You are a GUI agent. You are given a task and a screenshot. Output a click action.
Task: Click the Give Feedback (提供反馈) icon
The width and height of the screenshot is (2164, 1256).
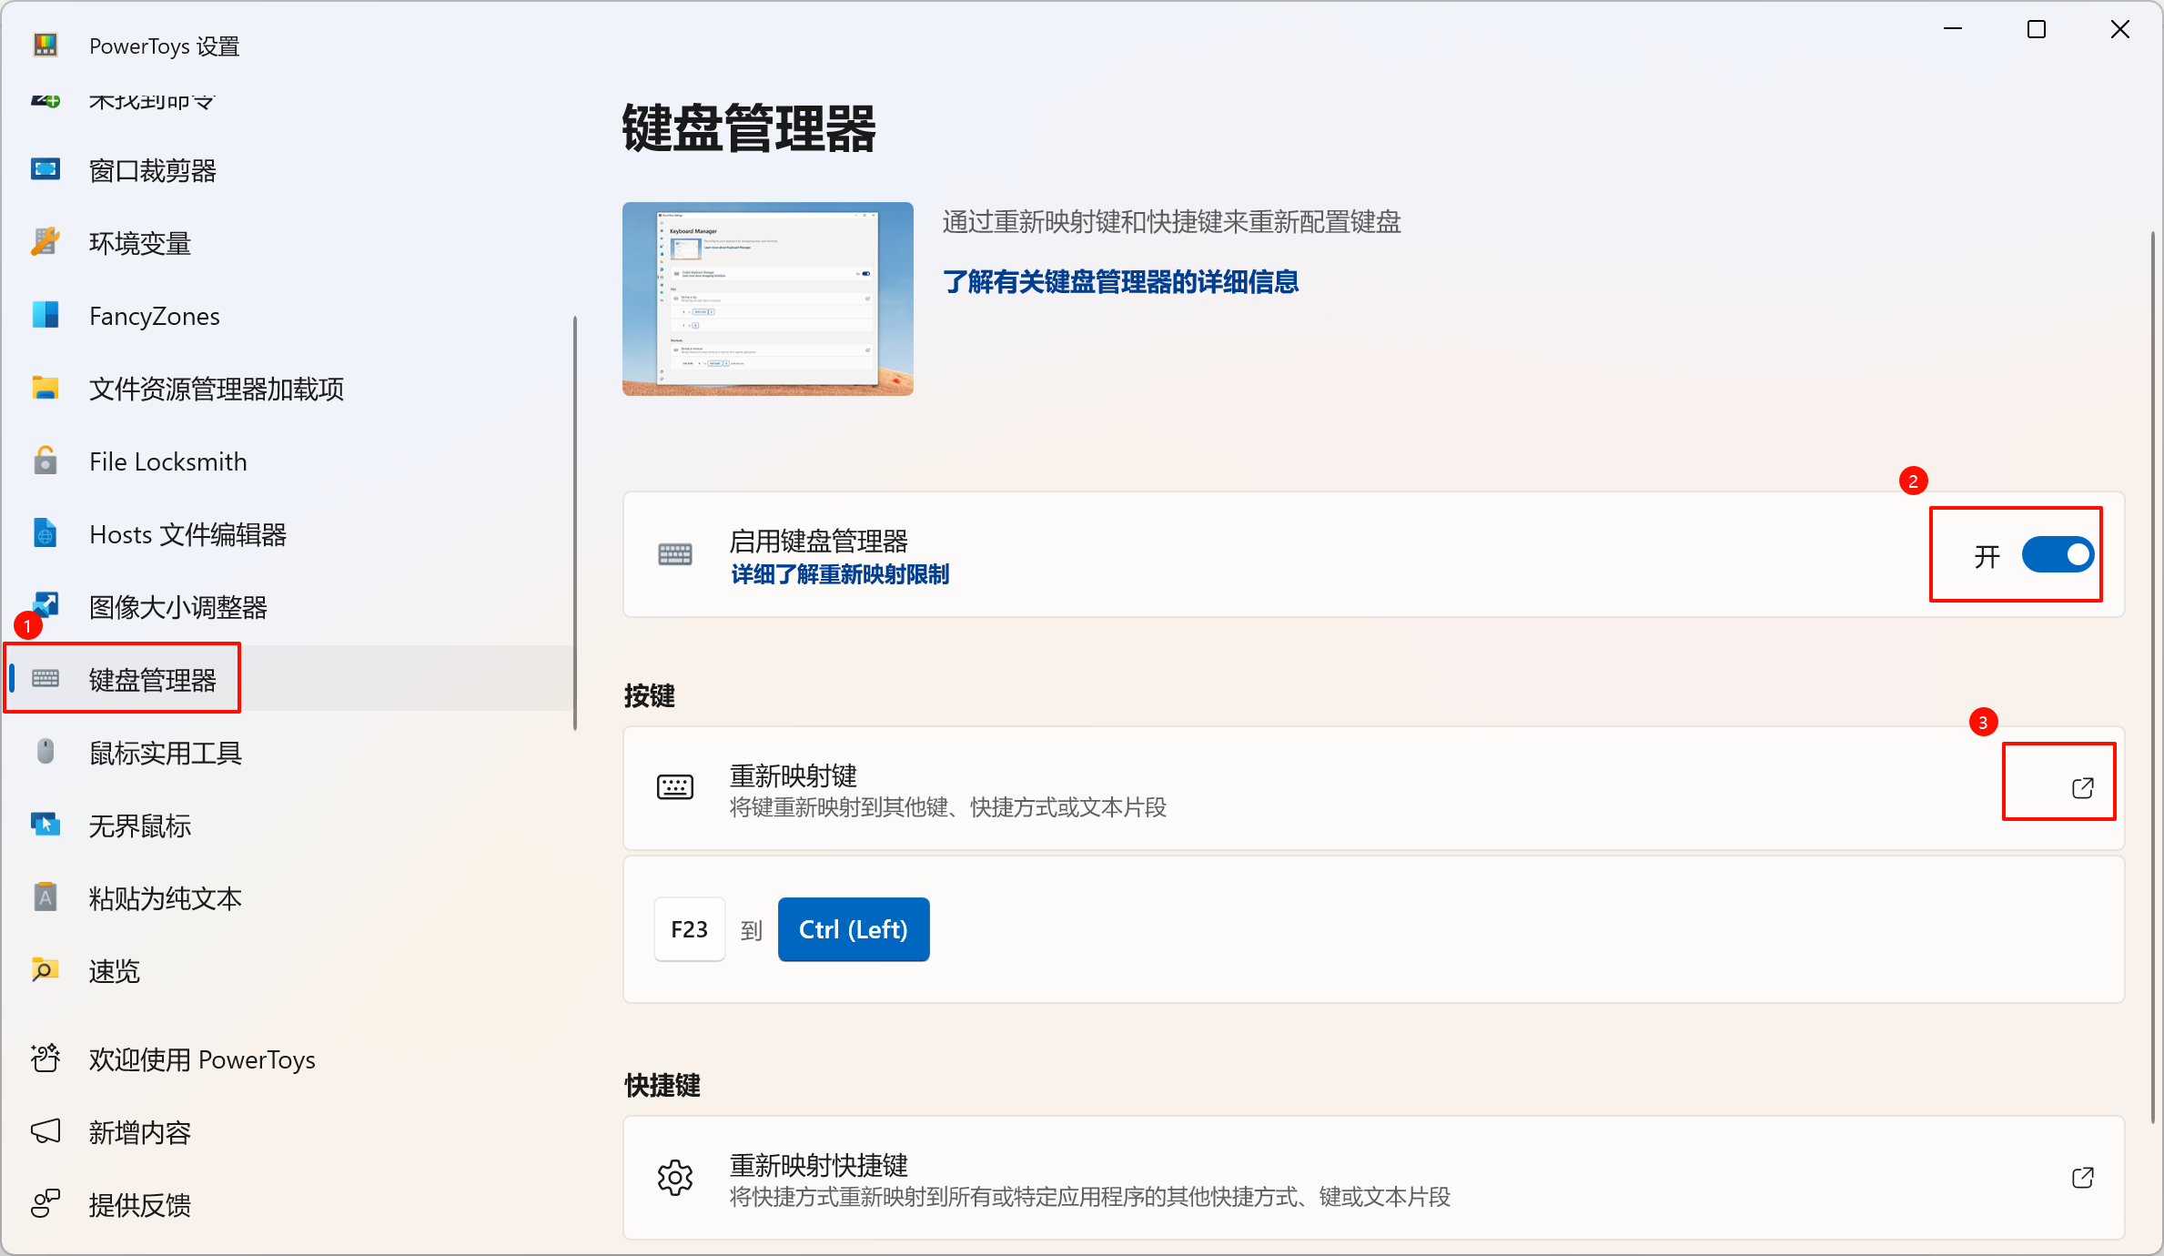46,1204
